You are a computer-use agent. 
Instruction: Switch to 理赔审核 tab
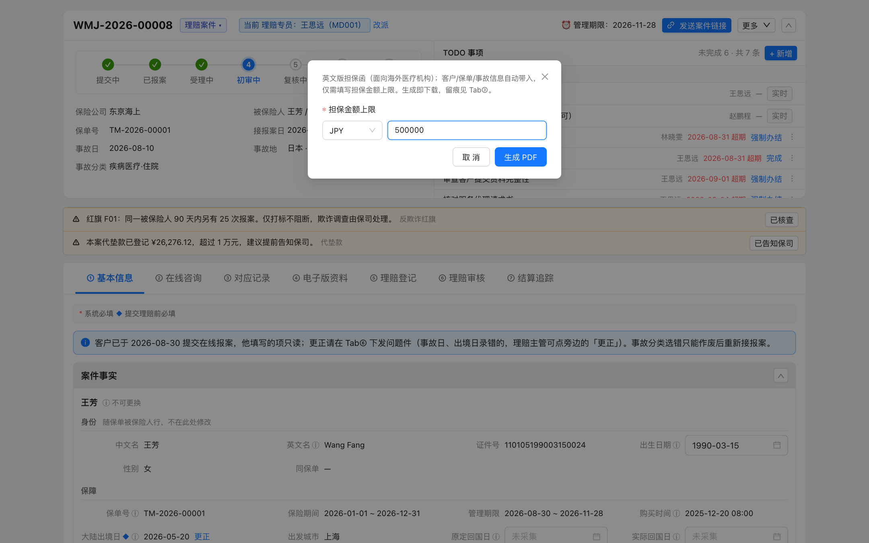pyautogui.click(x=462, y=278)
